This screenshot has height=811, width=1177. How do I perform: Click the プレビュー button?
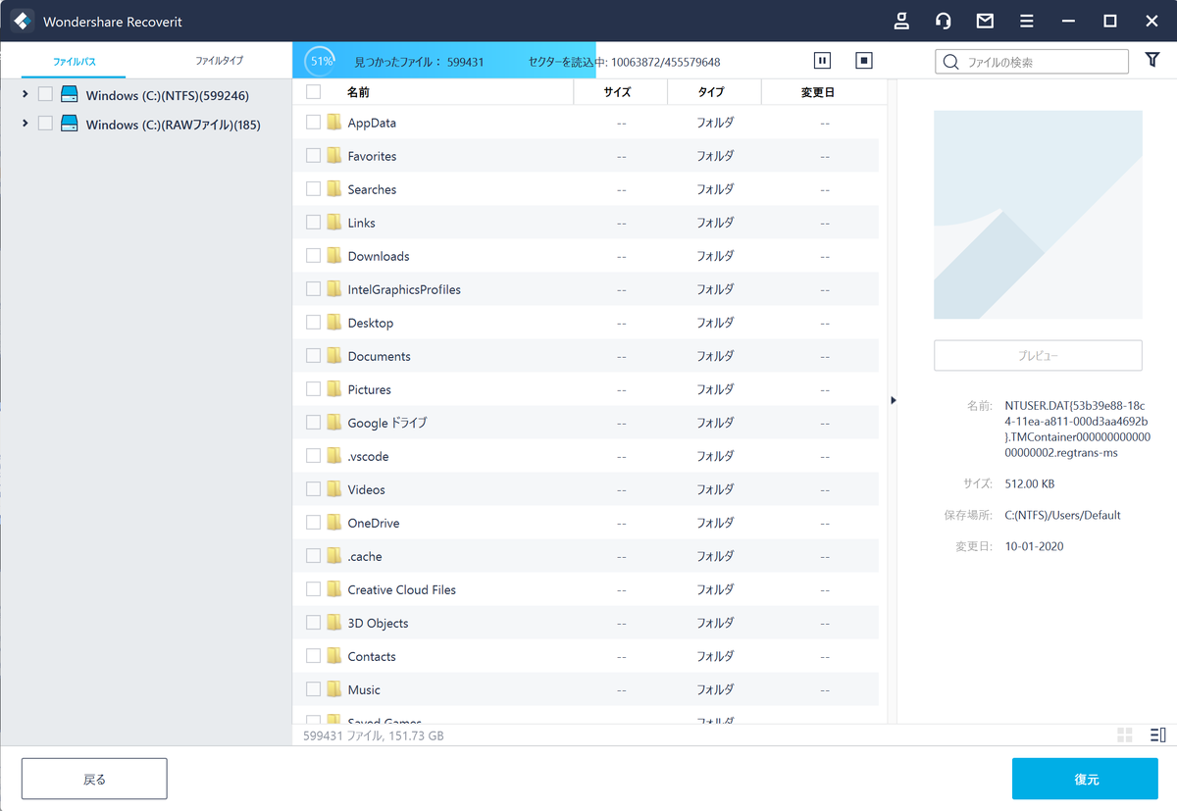[x=1038, y=356]
